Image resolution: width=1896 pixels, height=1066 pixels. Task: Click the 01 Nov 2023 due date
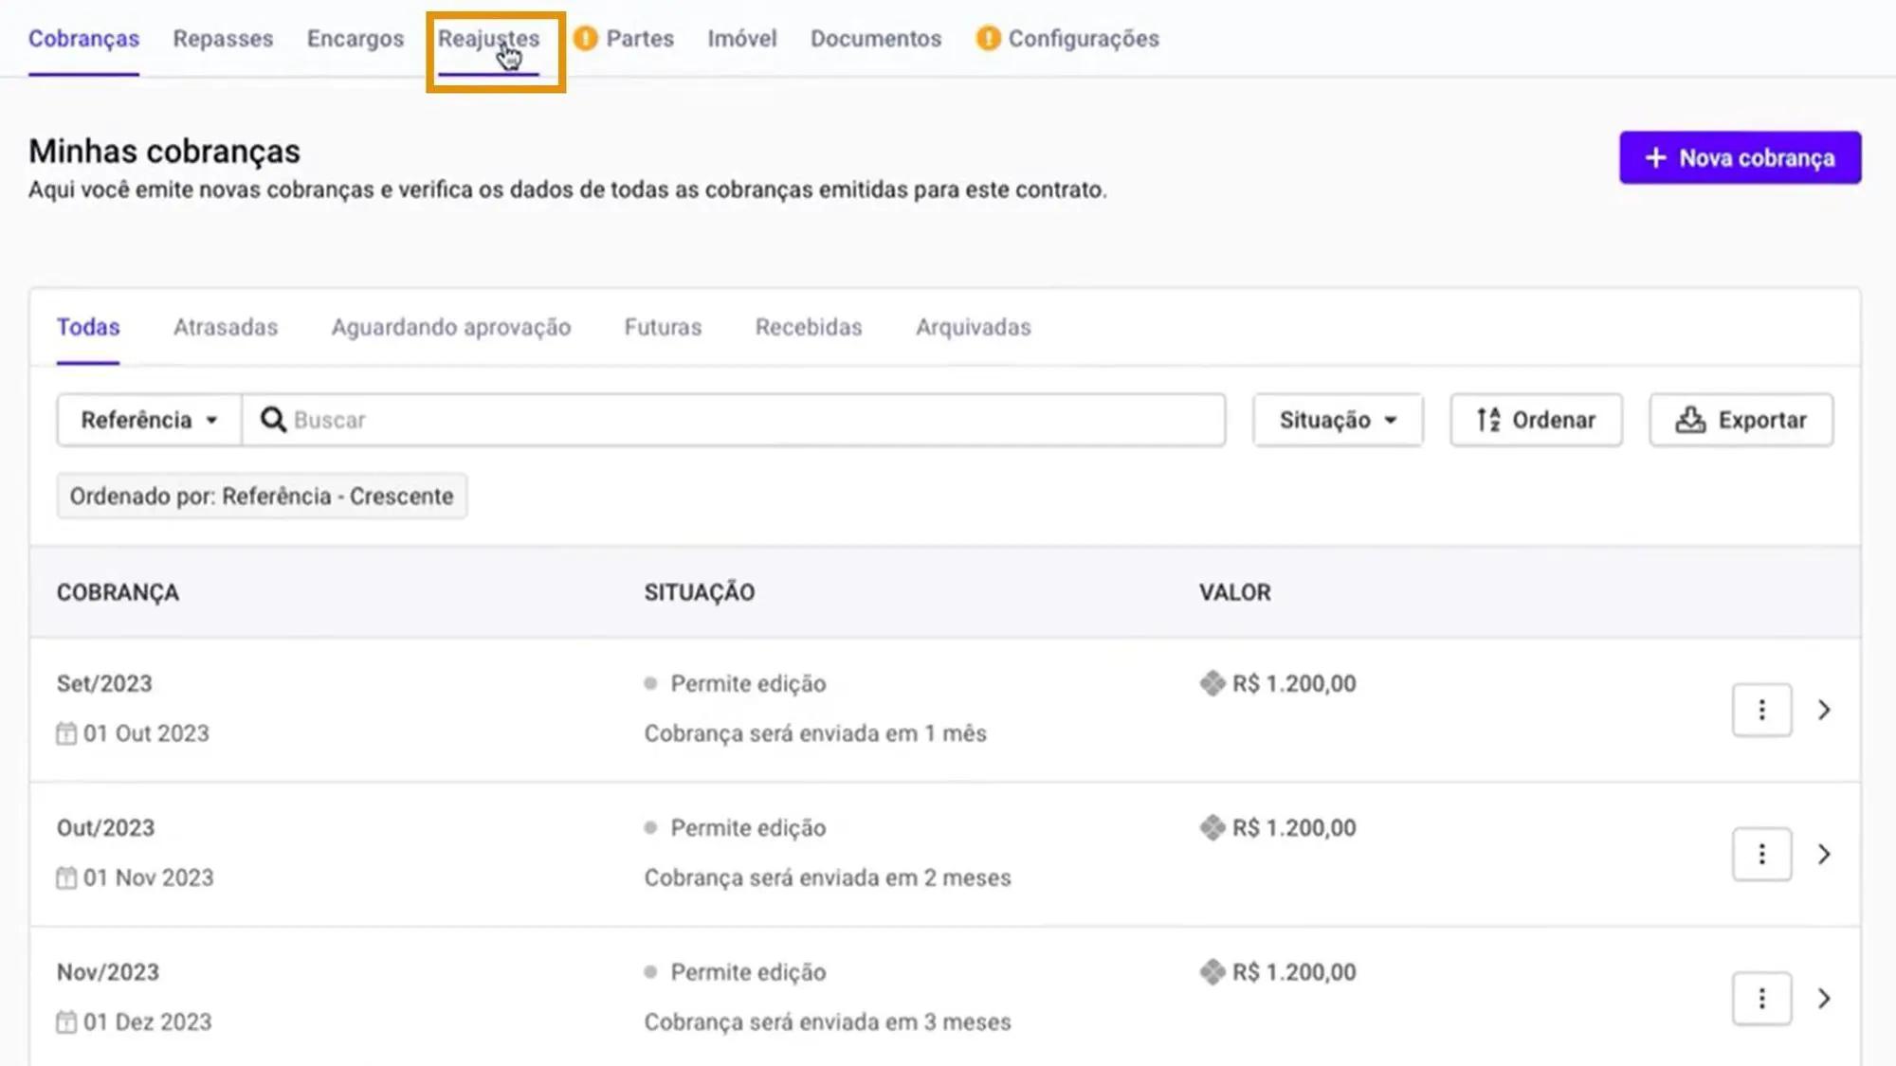[149, 877]
